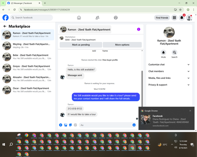The width and height of the screenshot is (197, 157).
Task: Open the tab search dropdown in Chrome
Action: (3, 3)
